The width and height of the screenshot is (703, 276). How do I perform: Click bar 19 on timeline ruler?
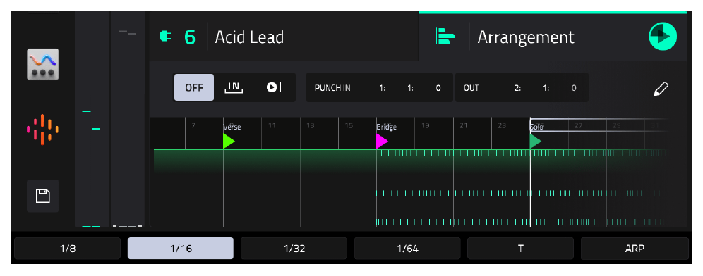click(x=426, y=126)
